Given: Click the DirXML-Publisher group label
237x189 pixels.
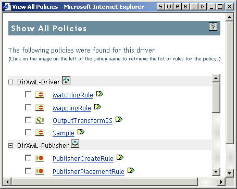Looking at the screenshot, I should tap(43, 145).
